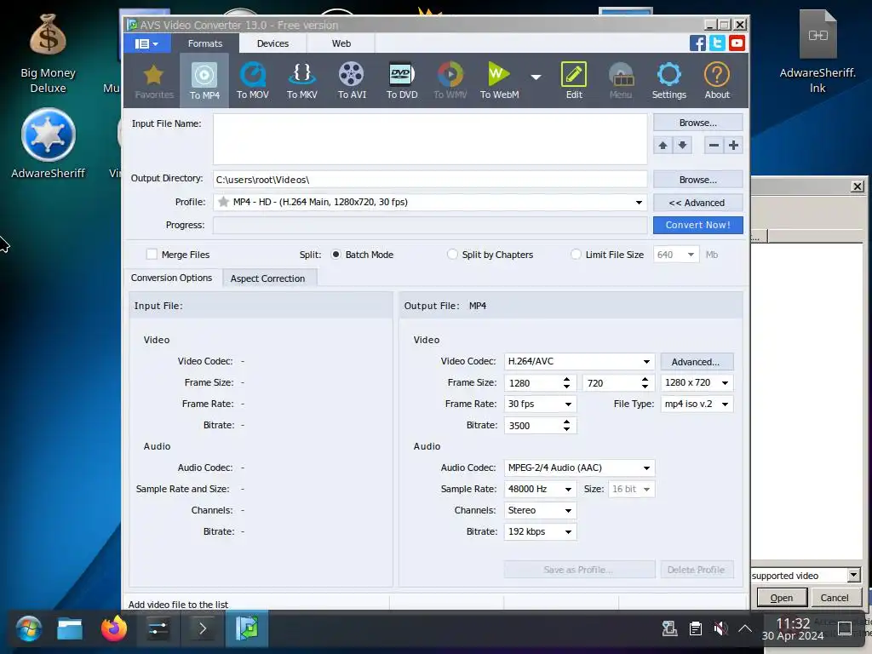The image size is (872, 654).
Task: Select the Split by Chapters radio button
Action: (x=452, y=254)
